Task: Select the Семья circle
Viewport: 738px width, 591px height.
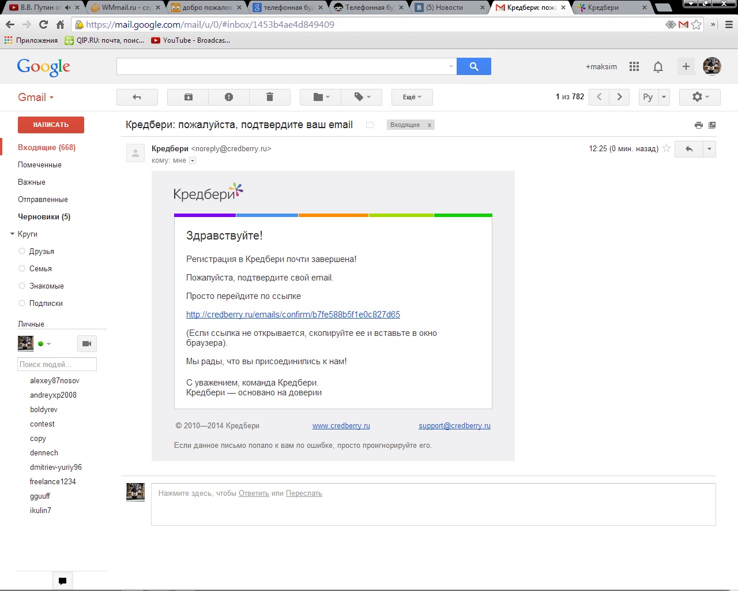Action: point(40,268)
